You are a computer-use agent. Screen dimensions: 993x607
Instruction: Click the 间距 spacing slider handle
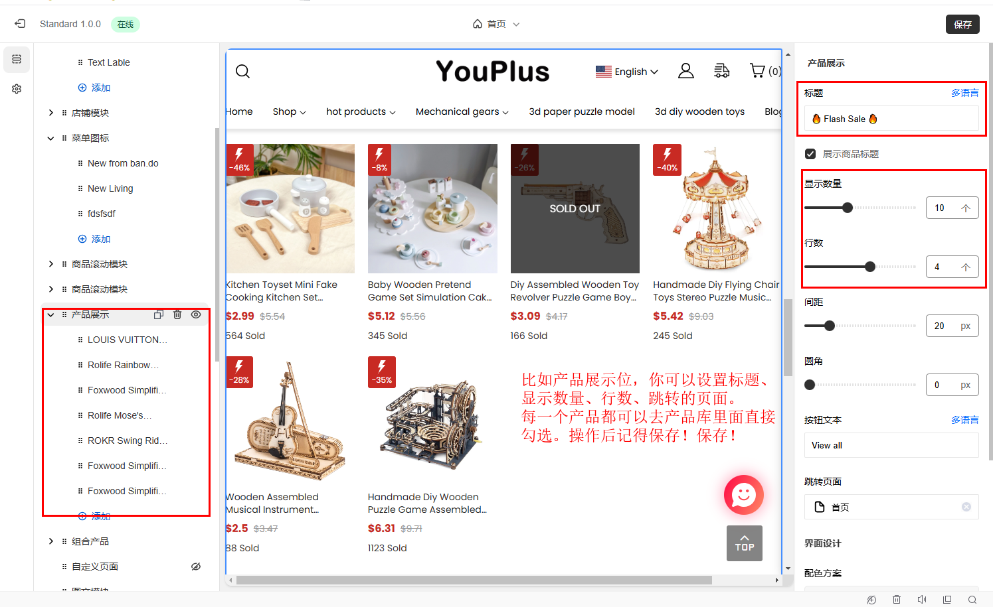(x=830, y=326)
